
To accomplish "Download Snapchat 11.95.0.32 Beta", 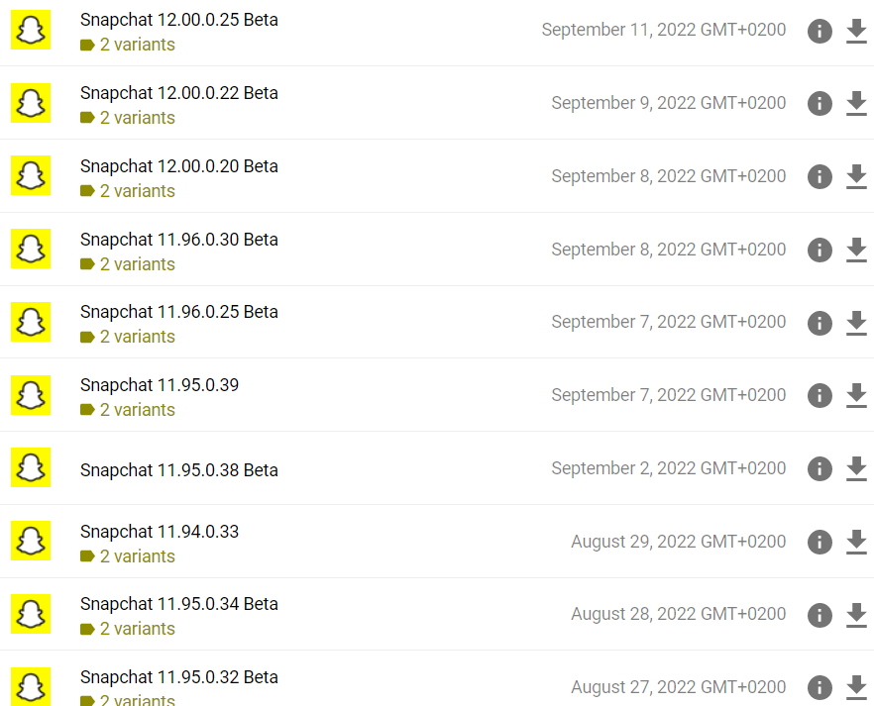I will pyautogui.click(x=856, y=687).
